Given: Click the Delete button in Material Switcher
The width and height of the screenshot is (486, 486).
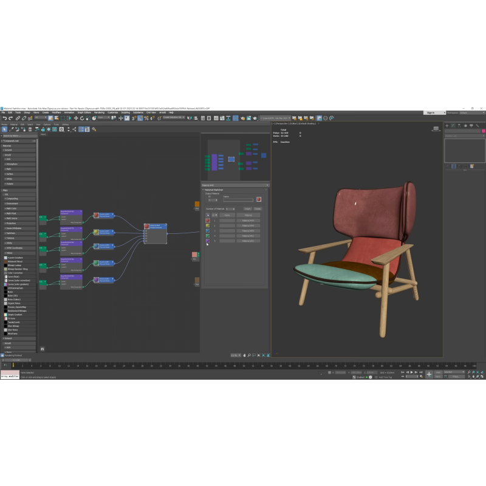Looking at the screenshot, I should 258,208.
